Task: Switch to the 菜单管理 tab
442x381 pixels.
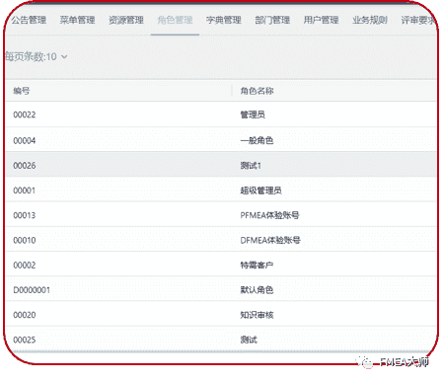Action: (x=78, y=20)
